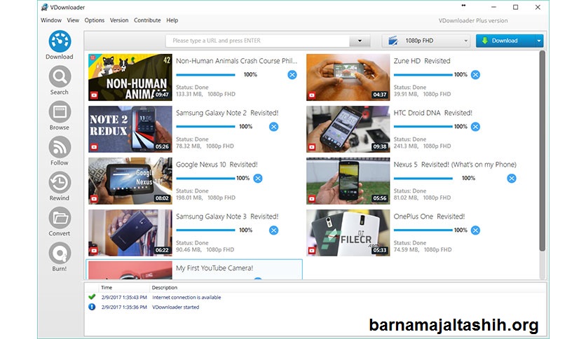The width and height of the screenshot is (586, 339).
Task: Click the Zune HD progress bar
Action: [x=423, y=75]
